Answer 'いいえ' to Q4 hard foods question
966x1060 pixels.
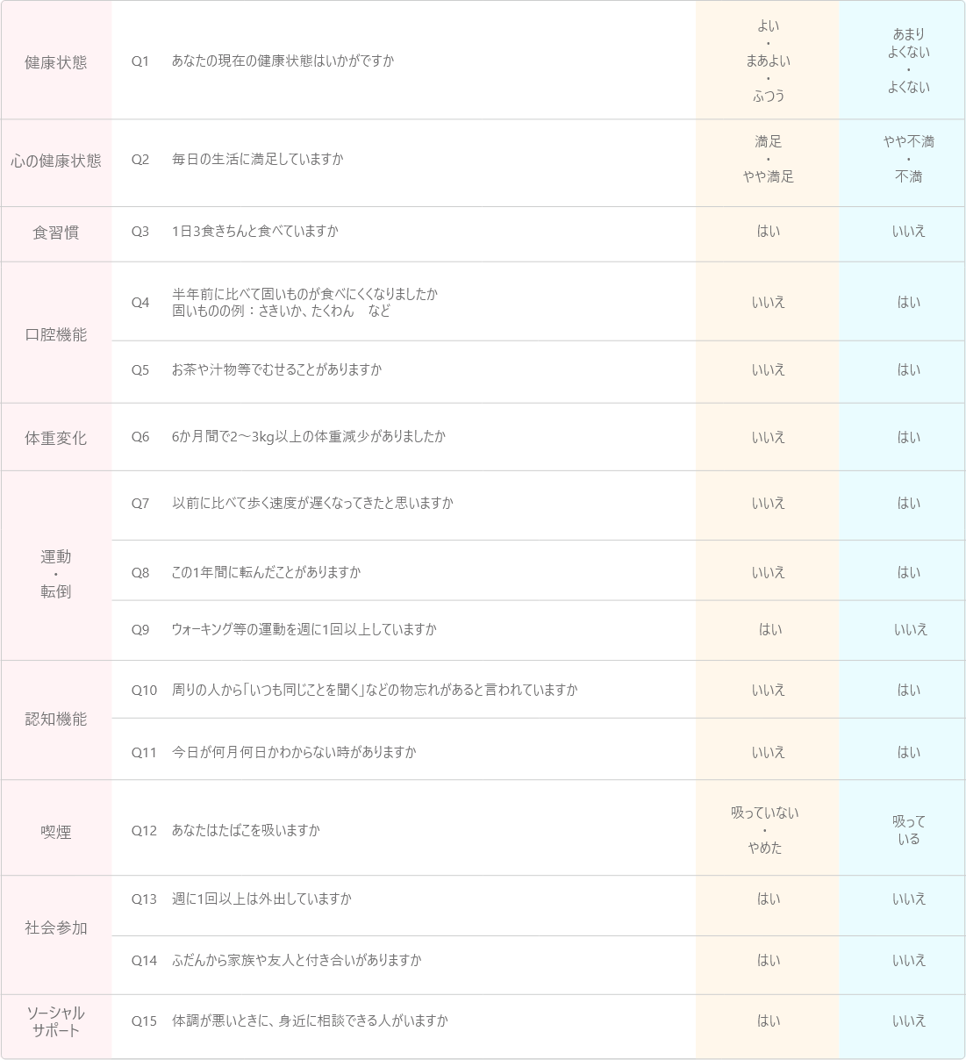[x=768, y=302]
